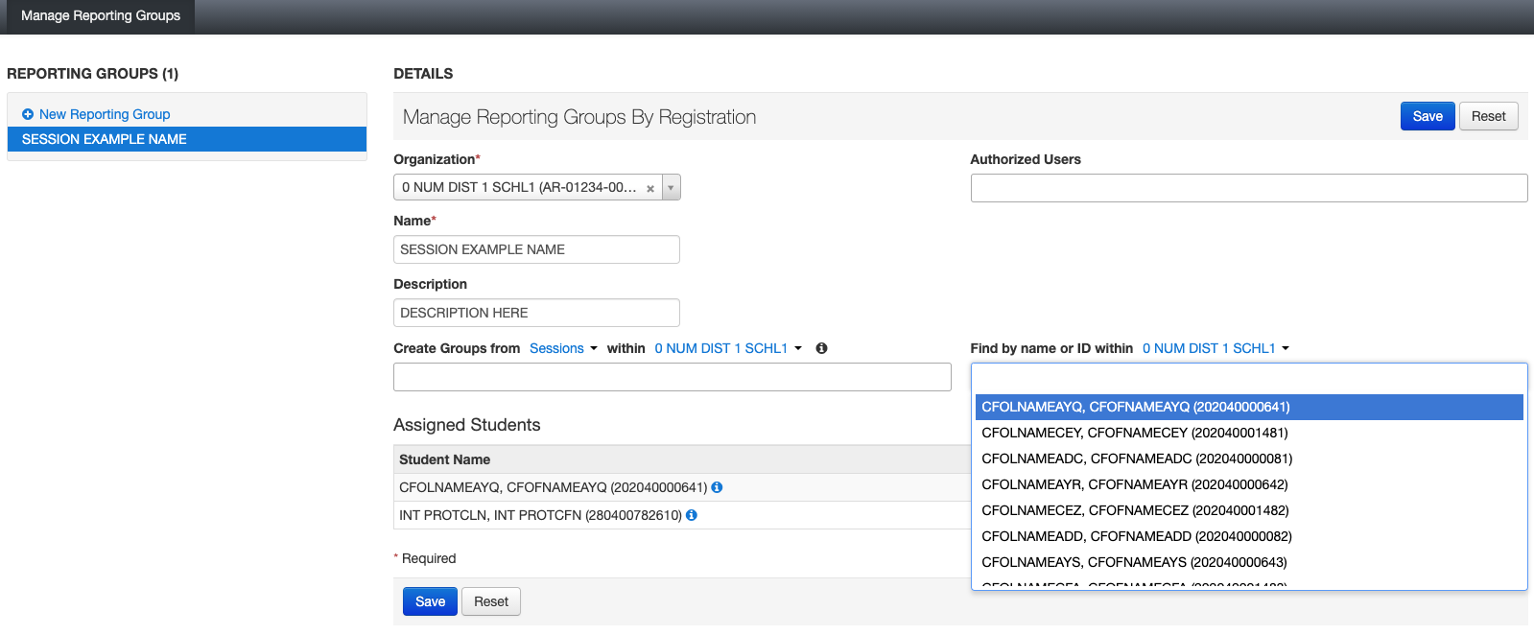The width and height of the screenshot is (1534, 635).
Task: Click the plus icon beside New Reporting Group
Action: click(x=28, y=114)
